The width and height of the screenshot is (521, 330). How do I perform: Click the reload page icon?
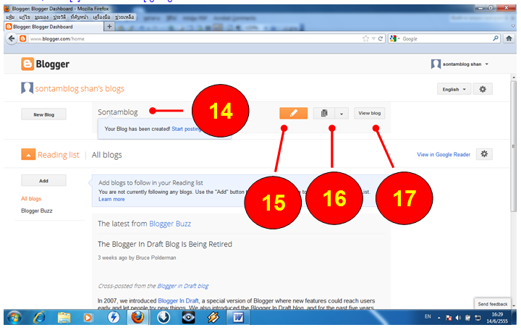pos(381,39)
